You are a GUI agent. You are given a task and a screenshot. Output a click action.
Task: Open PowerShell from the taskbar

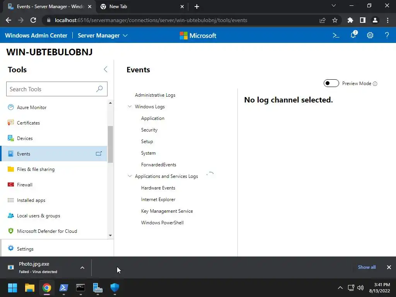pos(64,288)
